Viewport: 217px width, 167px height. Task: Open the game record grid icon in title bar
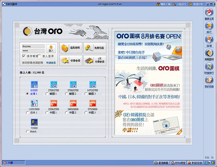(191, 4)
